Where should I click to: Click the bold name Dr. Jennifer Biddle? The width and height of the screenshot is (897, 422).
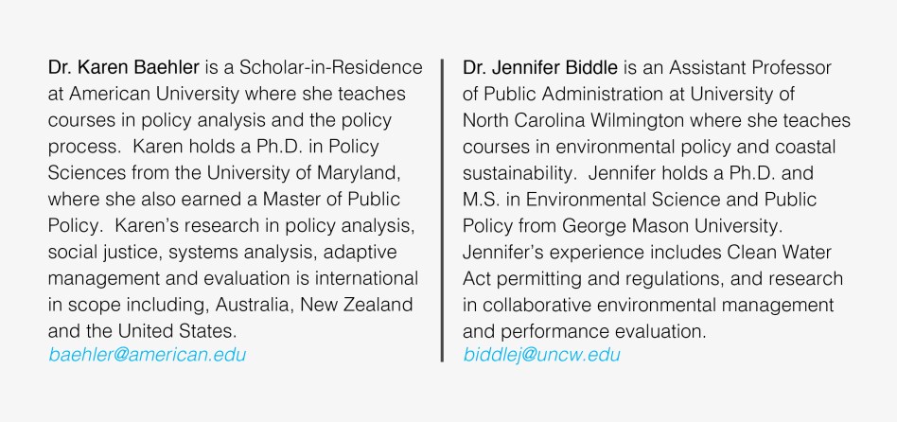[x=540, y=68]
